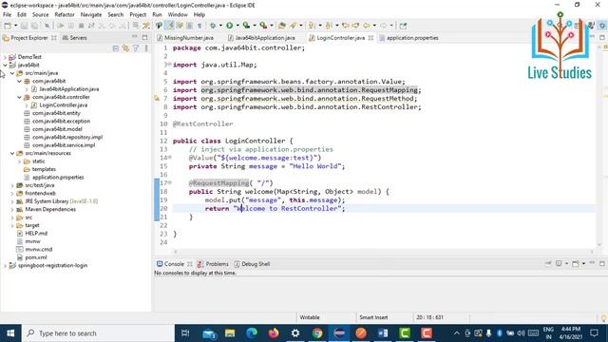This screenshot has height=342, width=608.
Task: Collapse the imports fold on line 3
Action: (x=169, y=64)
